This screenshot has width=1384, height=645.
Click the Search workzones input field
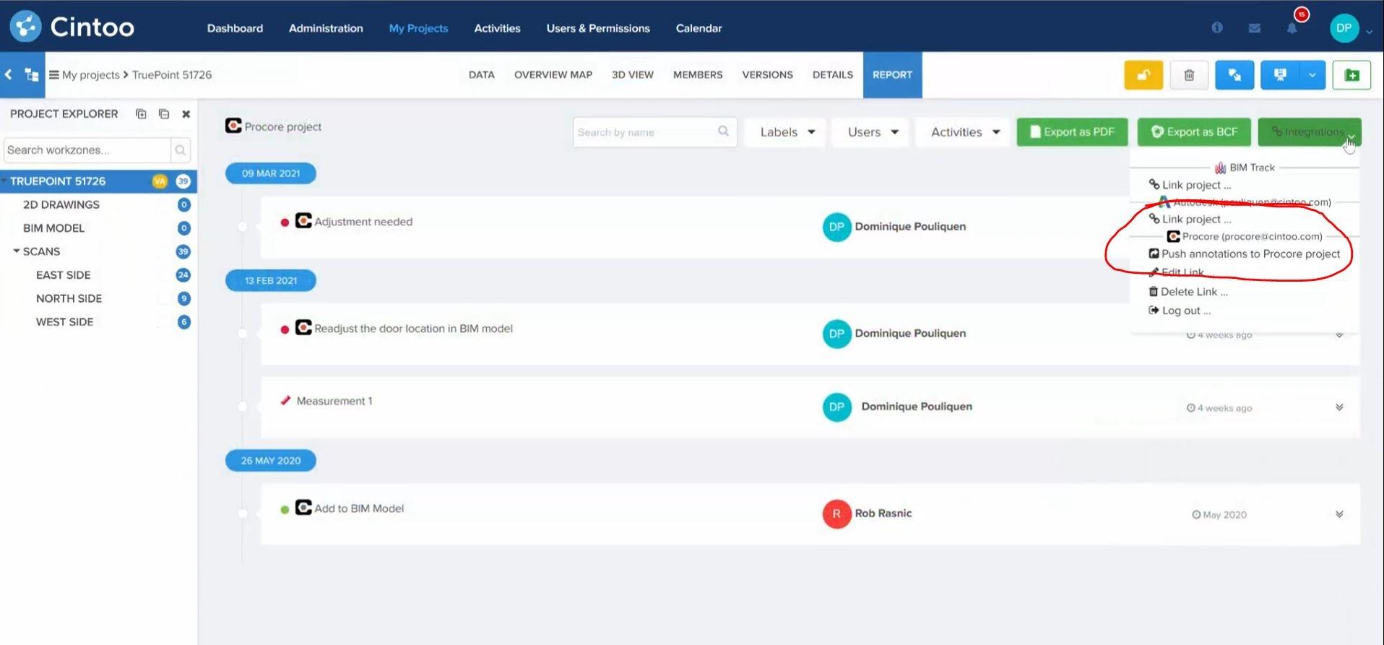[87, 150]
